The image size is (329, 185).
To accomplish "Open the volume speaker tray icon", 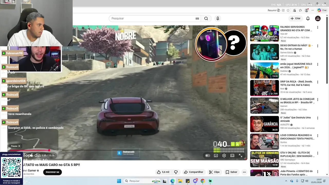I will pyautogui.click(x=306, y=181).
